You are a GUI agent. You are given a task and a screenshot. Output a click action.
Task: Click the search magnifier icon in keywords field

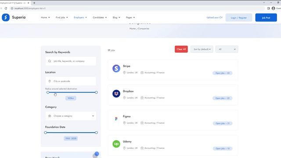pos(50,61)
